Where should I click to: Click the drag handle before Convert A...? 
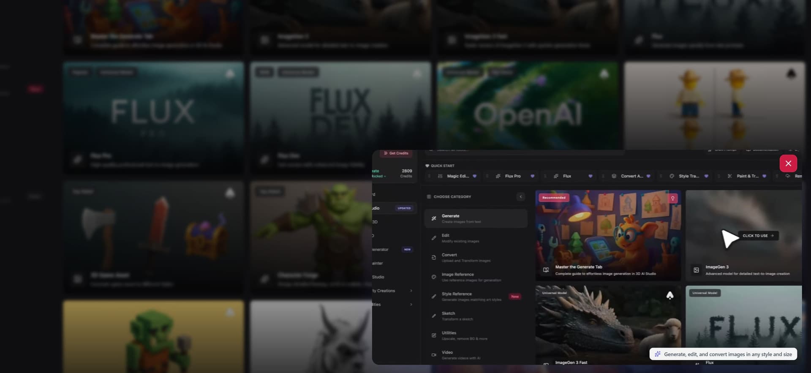pos(603,176)
